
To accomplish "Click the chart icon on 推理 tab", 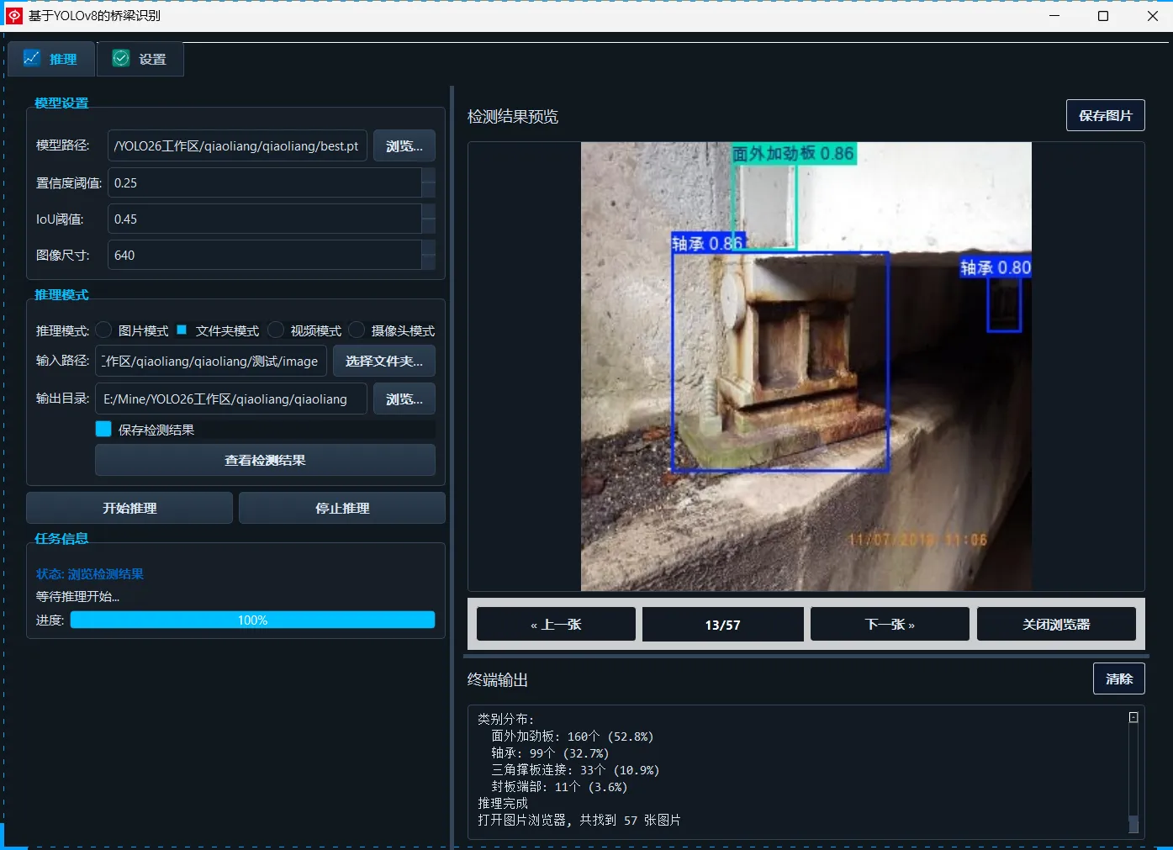I will pyautogui.click(x=32, y=58).
